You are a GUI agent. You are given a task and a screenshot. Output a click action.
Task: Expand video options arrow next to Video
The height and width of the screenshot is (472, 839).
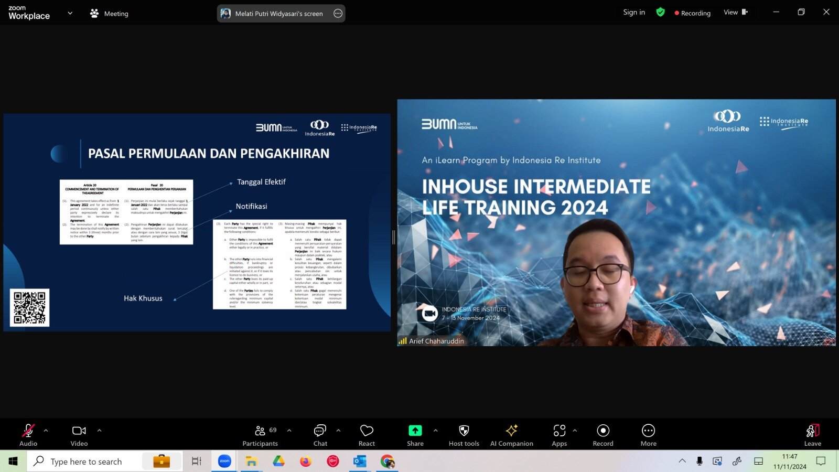pos(99,431)
